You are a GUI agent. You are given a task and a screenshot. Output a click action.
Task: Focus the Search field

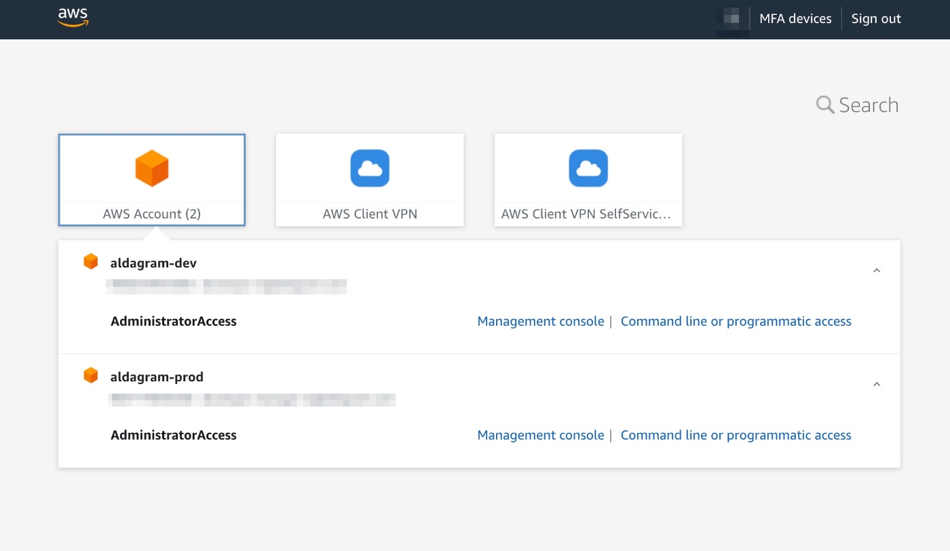(x=869, y=105)
